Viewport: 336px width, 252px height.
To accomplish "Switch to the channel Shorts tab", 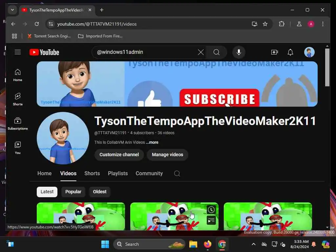I will click(x=92, y=173).
